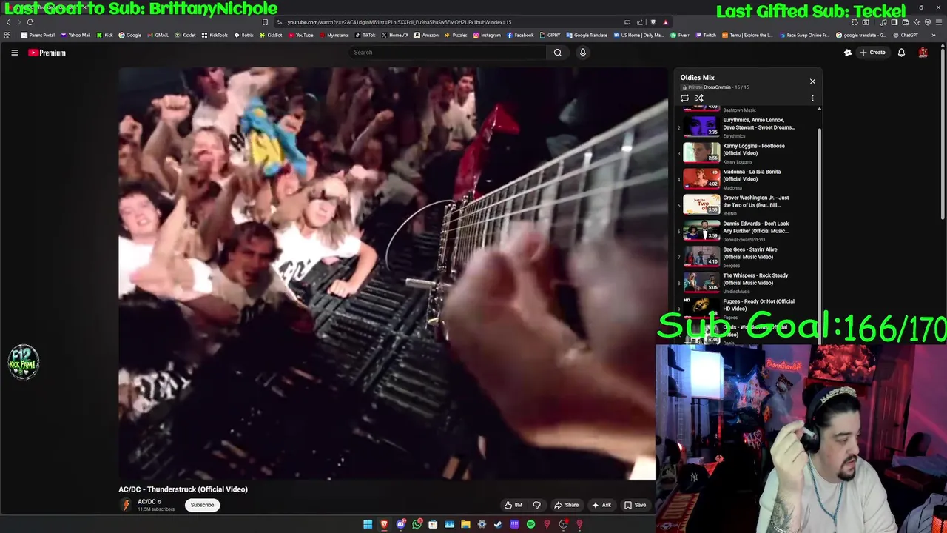Open Windows Start menu on taskbar
The image size is (947, 533).
click(x=368, y=525)
